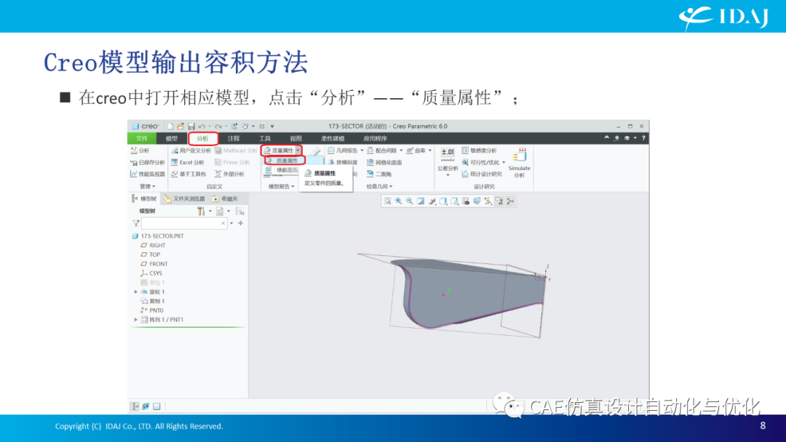The image size is (786, 442).
Task: Select the 173-SECTOR.PRT root tree item
Action: [157, 236]
